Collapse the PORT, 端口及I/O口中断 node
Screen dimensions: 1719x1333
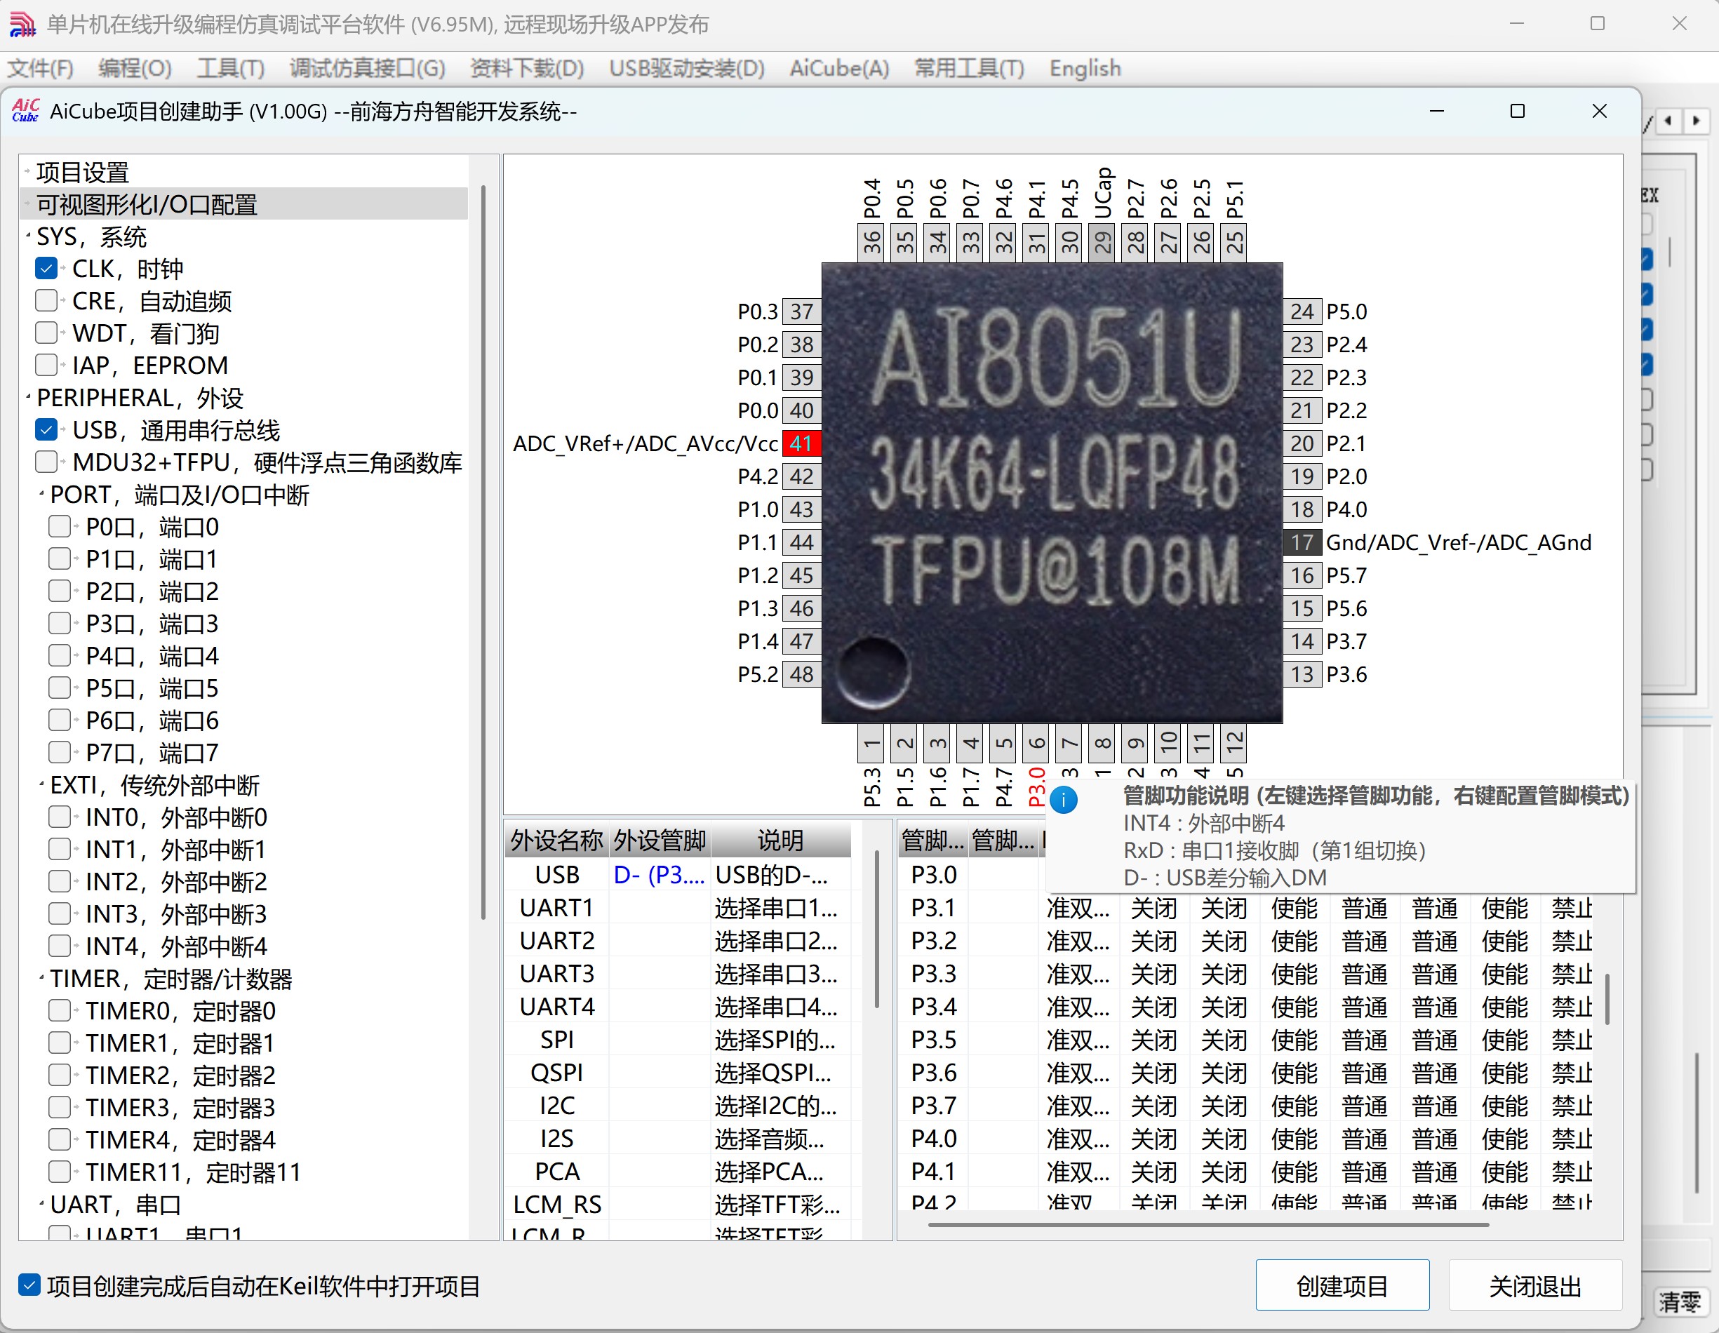[x=41, y=494]
